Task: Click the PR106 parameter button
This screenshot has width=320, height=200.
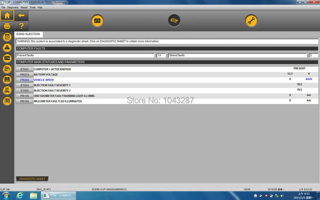Action: [25, 101]
